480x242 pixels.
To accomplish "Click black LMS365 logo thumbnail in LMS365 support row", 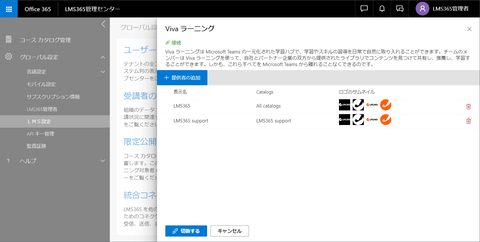I will pos(344,120).
